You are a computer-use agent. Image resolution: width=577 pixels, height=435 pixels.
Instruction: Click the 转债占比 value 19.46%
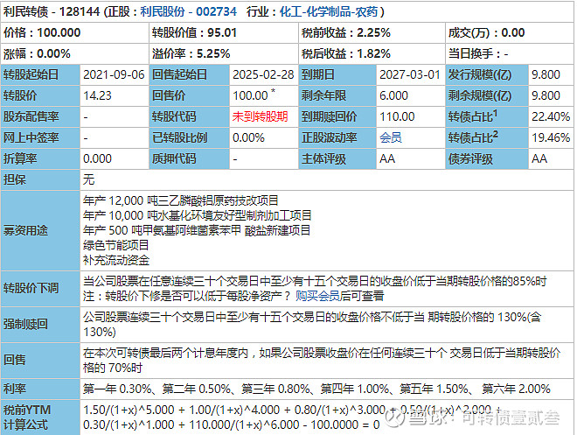click(551, 137)
